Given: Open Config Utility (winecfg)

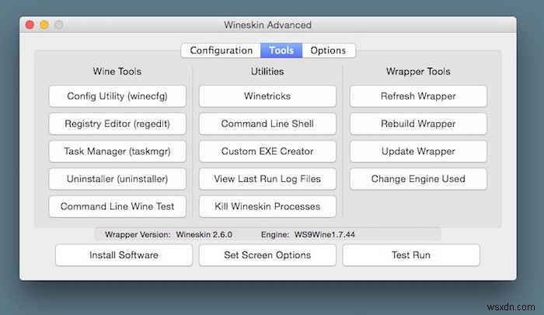Looking at the screenshot, I should coord(117,96).
